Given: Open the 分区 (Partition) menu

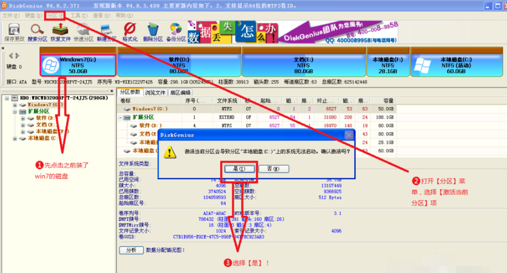Looking at the screenshot, I should (56, 15).
